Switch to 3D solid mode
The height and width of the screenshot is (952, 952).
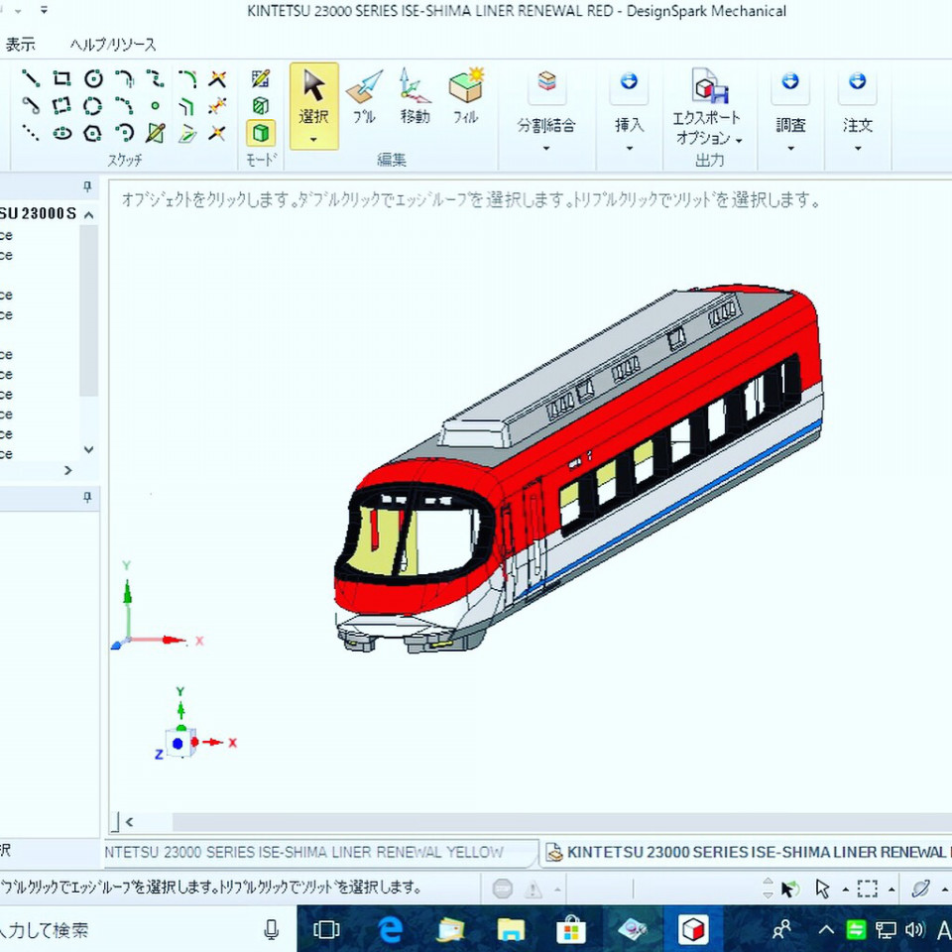pos(260,133)
